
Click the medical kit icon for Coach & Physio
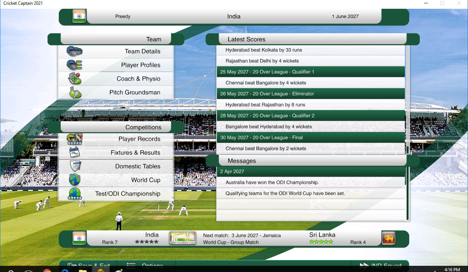tap(74, 78)
